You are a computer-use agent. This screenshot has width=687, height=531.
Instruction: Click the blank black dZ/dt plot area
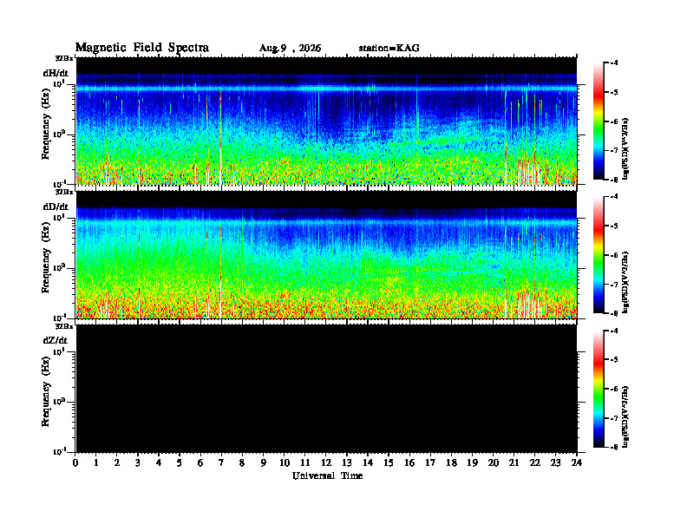(x=326, y=389)
